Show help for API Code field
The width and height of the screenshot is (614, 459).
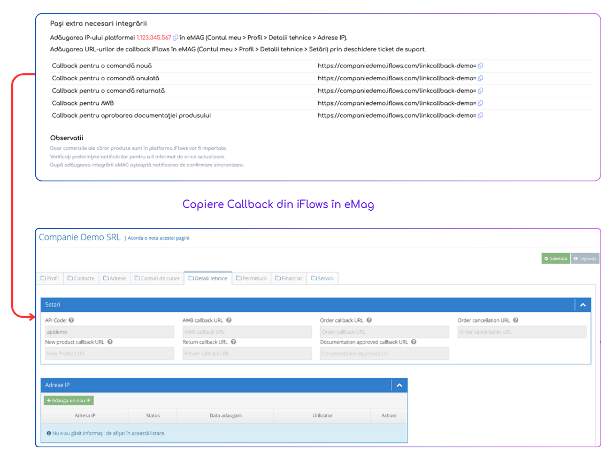click(71, 320)
